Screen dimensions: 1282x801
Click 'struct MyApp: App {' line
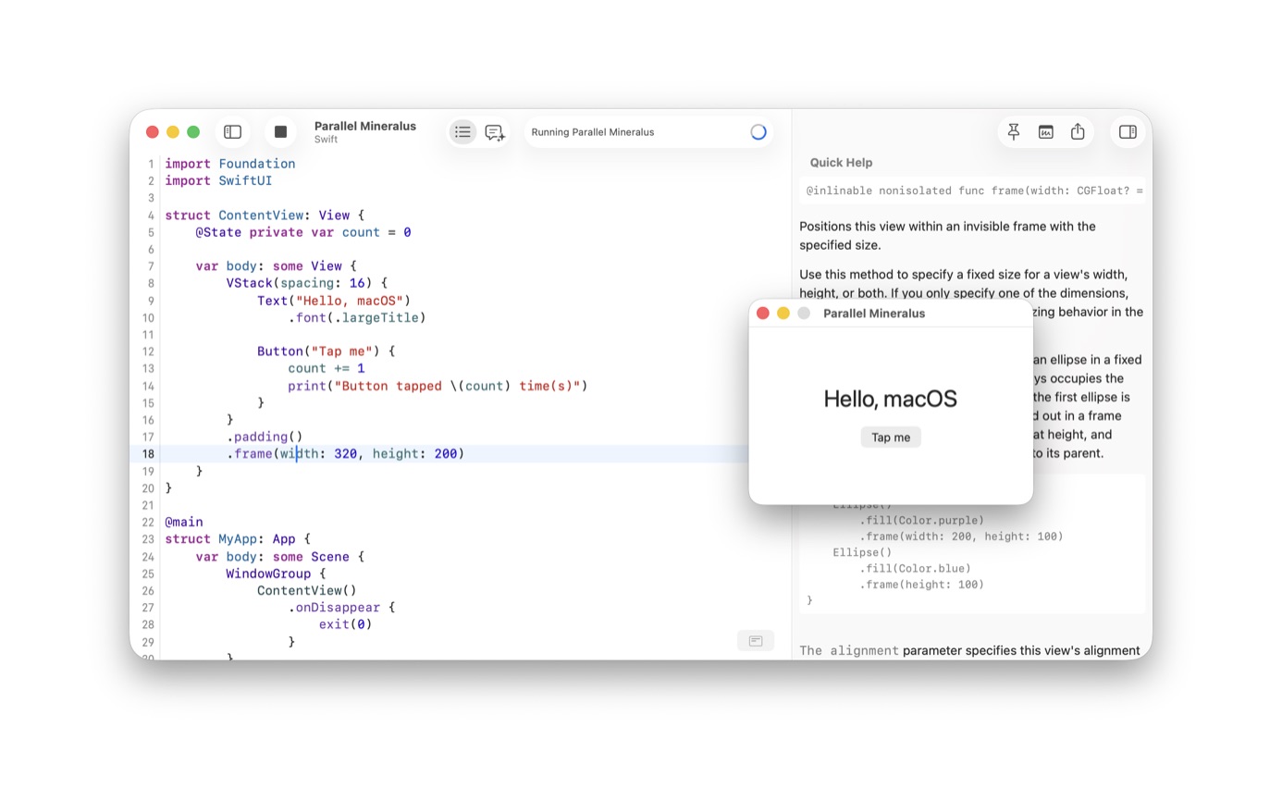238,539
